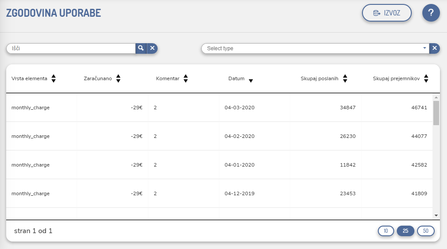The image size is (447, 249).
Task: Sort by Zaračunano column arrows
Action: pyautogui.click(x=118, y=78)
